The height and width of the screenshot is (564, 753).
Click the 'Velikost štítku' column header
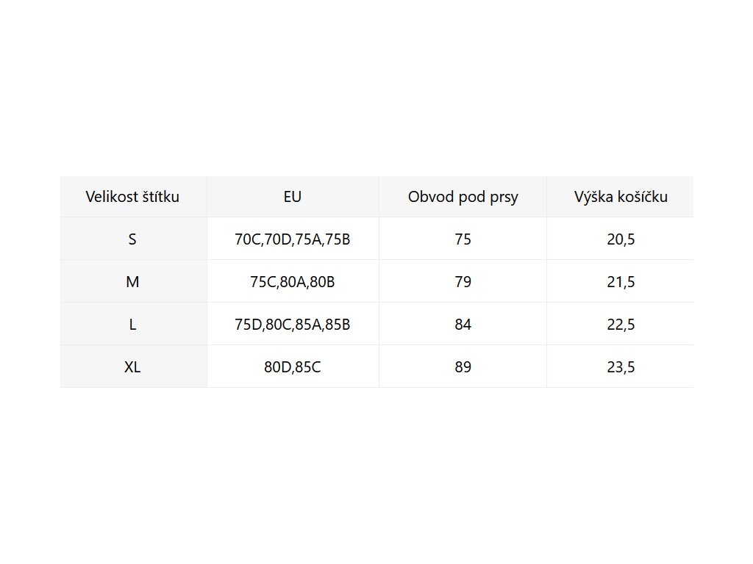pyautogui.click(x=132, y=197)
